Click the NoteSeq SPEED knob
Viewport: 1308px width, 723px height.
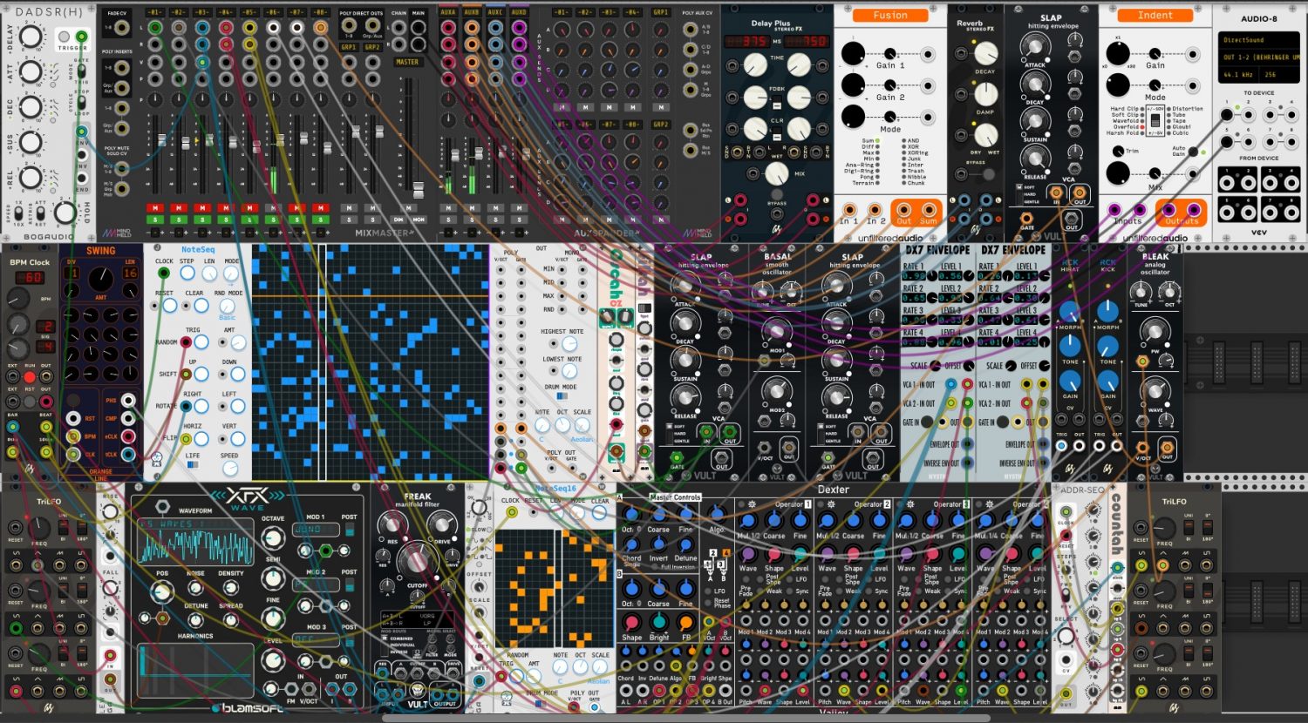click(229, 468)
